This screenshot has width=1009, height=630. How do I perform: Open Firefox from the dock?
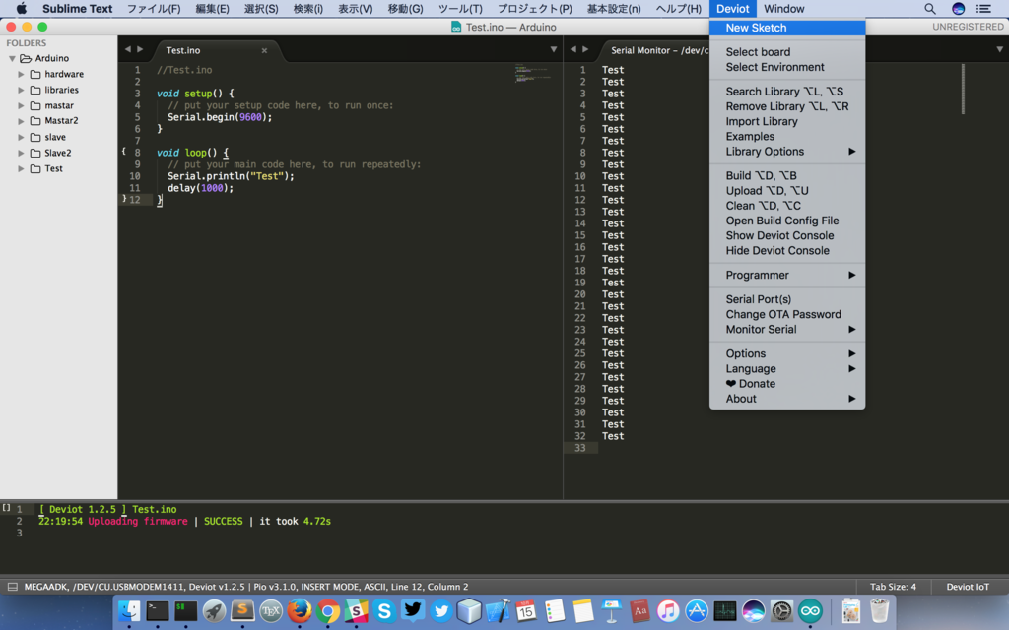tap(300, 610)
